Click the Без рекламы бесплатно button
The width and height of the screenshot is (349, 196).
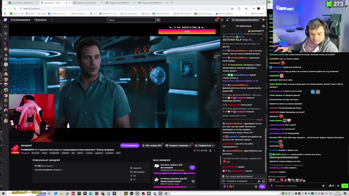(245, 20)
